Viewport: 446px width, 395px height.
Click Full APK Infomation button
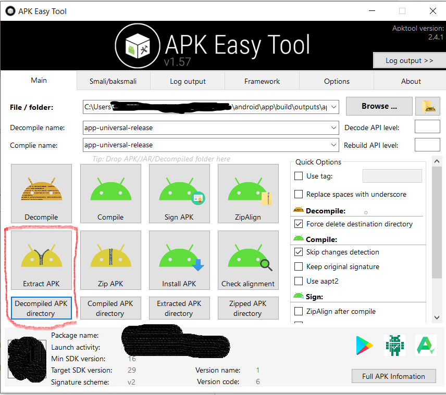[394, 376]
